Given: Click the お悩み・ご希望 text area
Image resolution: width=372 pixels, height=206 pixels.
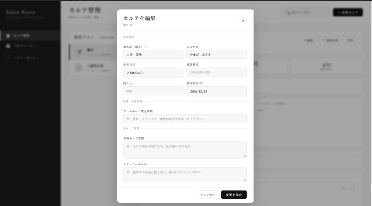Looking at the screenshot, I should click(185, 150).
